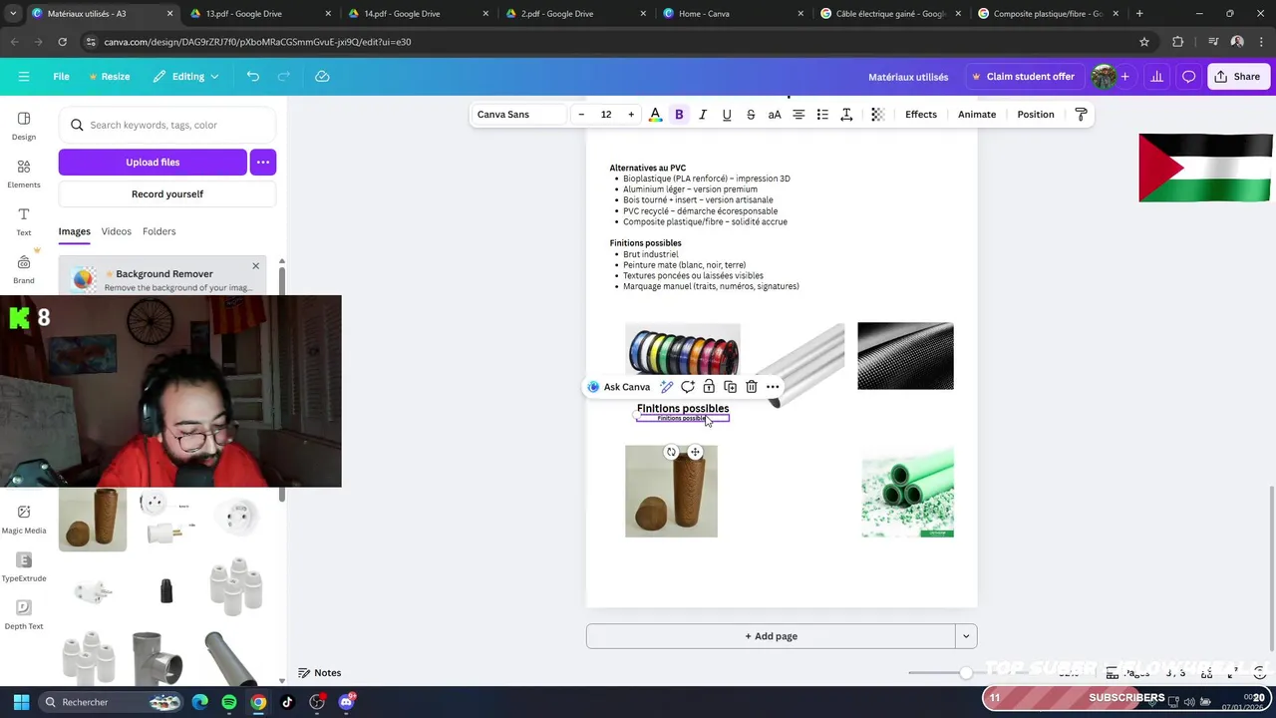
Task: Adjust the zoom slider handle
Action: [x=966, y=673]
